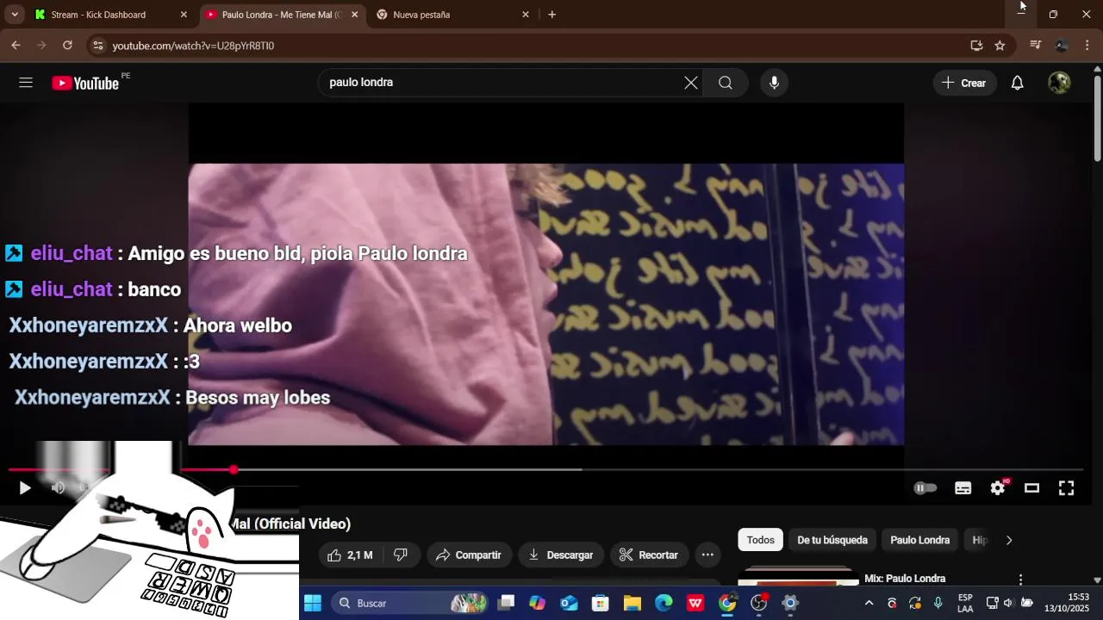This screenshot has width=1103, height=620.
Task: Enter fullscreen video mode
Action: [x=1066, y=488]
